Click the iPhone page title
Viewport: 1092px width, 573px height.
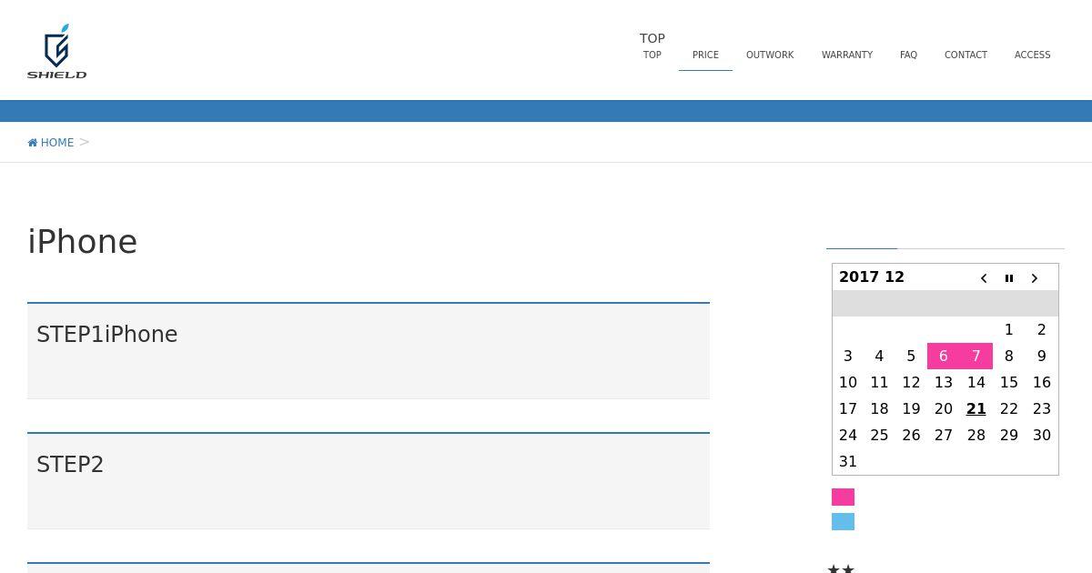(x=83, y=242)
